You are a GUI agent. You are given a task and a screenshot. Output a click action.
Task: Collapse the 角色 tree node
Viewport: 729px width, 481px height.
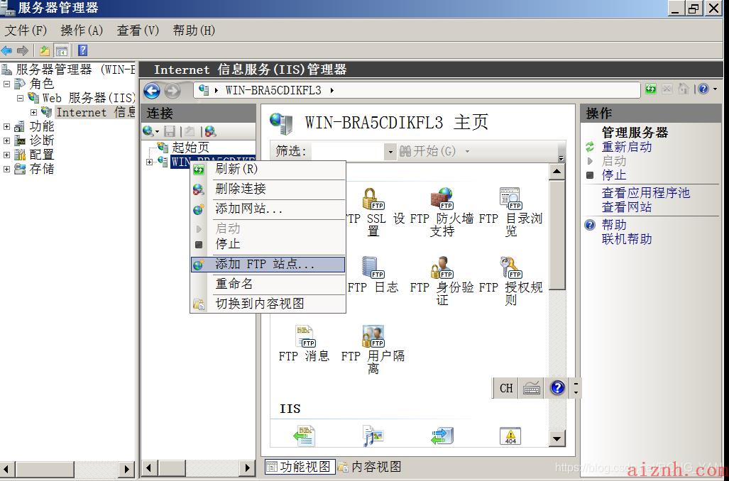(6, 84)
